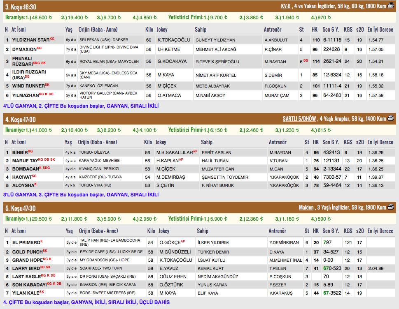Open the KV-6 race type link

(x=285, y=6)
